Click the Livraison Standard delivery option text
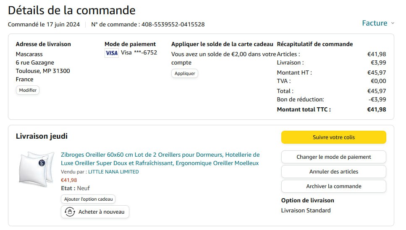 click(x=306, y=210)
